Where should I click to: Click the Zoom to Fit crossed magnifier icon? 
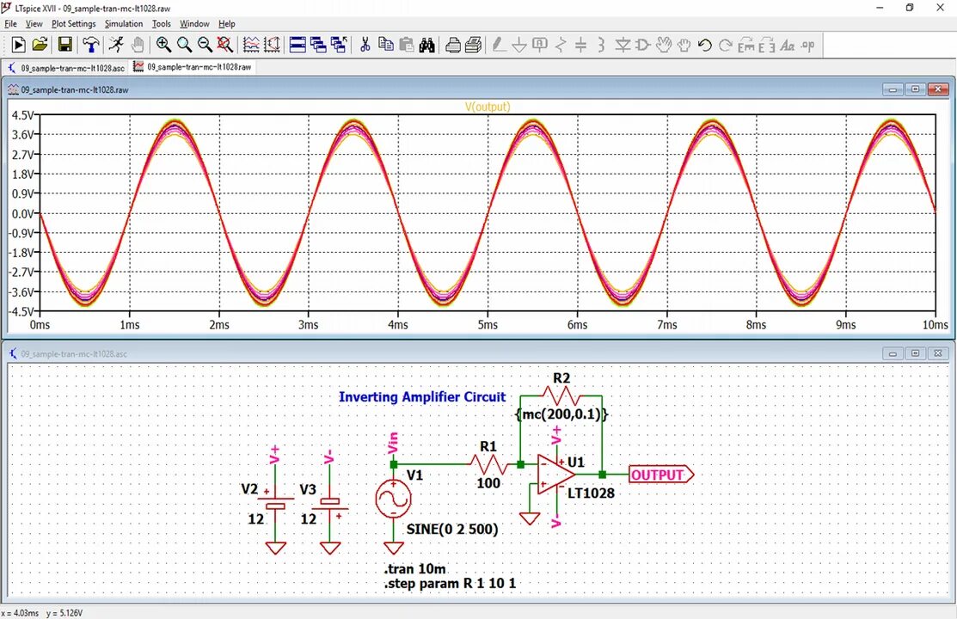[x=225, y=45]
